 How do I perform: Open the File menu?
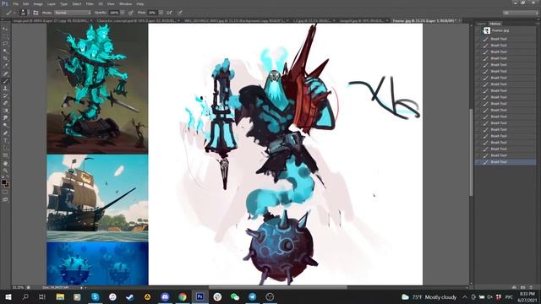pyautogui.click(x=16, y=3)
